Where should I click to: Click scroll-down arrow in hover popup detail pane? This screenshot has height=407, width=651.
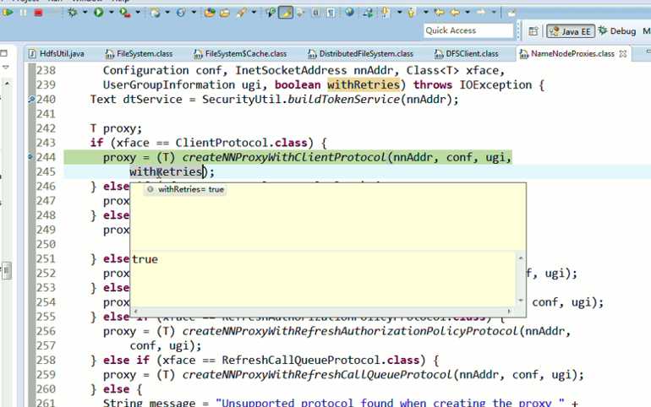coord(520,300)
